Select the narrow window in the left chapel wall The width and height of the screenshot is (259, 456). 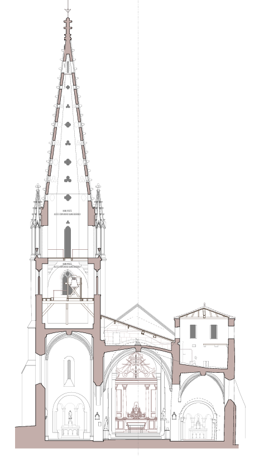(x=69, y=370)
